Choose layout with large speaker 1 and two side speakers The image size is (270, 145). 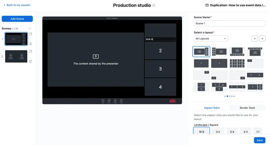coord(255,87)
